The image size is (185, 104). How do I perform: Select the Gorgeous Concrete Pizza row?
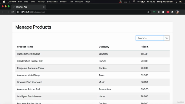point(92,68)
